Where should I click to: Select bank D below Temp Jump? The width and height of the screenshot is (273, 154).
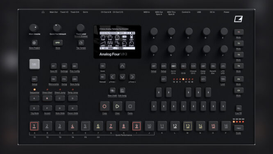coord(73,99)
